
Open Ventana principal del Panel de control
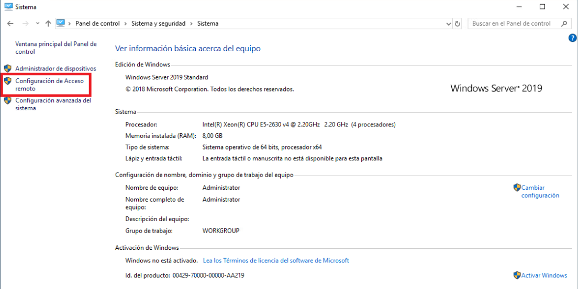tap(55, 48)
